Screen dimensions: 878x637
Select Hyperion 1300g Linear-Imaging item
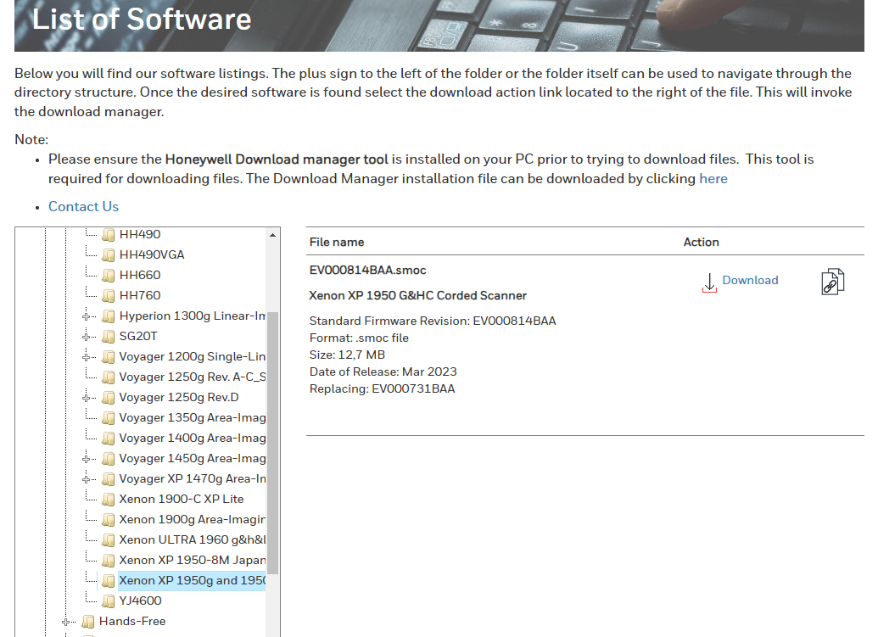tap(192, 316)
